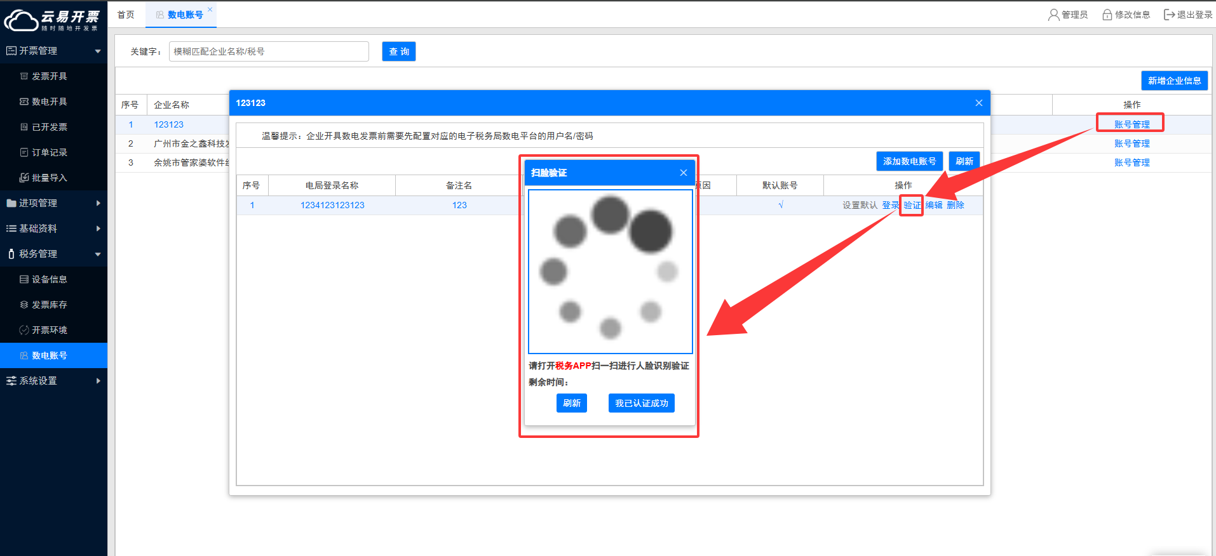1216x556 pixels.
Task: Click the 添加数电账号 button
Action: point(909,161)
